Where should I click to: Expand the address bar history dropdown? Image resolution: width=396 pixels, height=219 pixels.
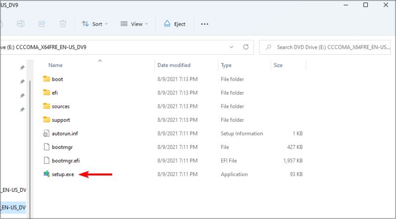point(232,47)
